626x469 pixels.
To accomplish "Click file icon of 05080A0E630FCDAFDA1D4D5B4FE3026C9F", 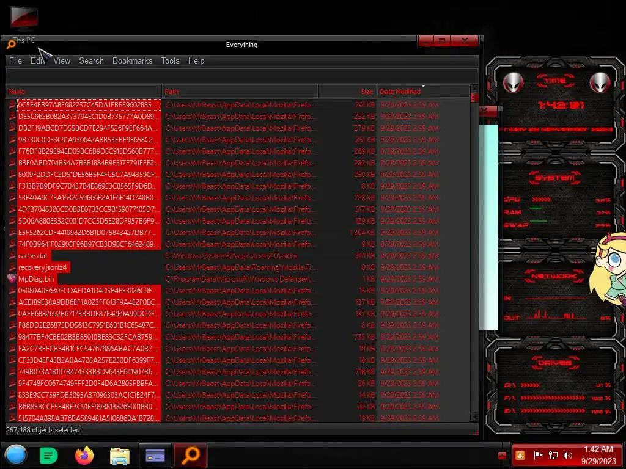I will coord(12,290).
